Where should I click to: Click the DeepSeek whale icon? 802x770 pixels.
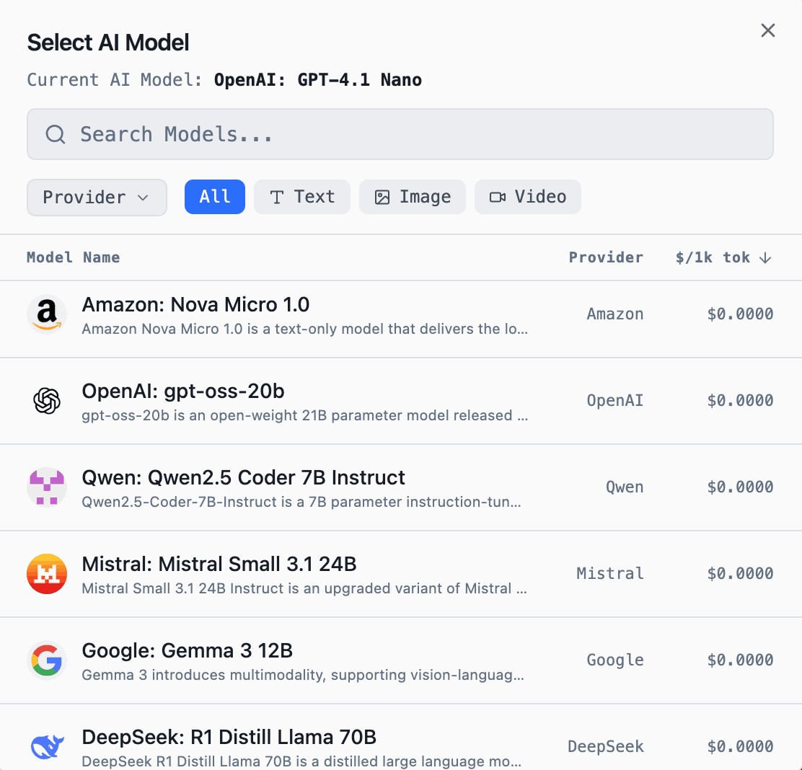(x=47, y=746)
